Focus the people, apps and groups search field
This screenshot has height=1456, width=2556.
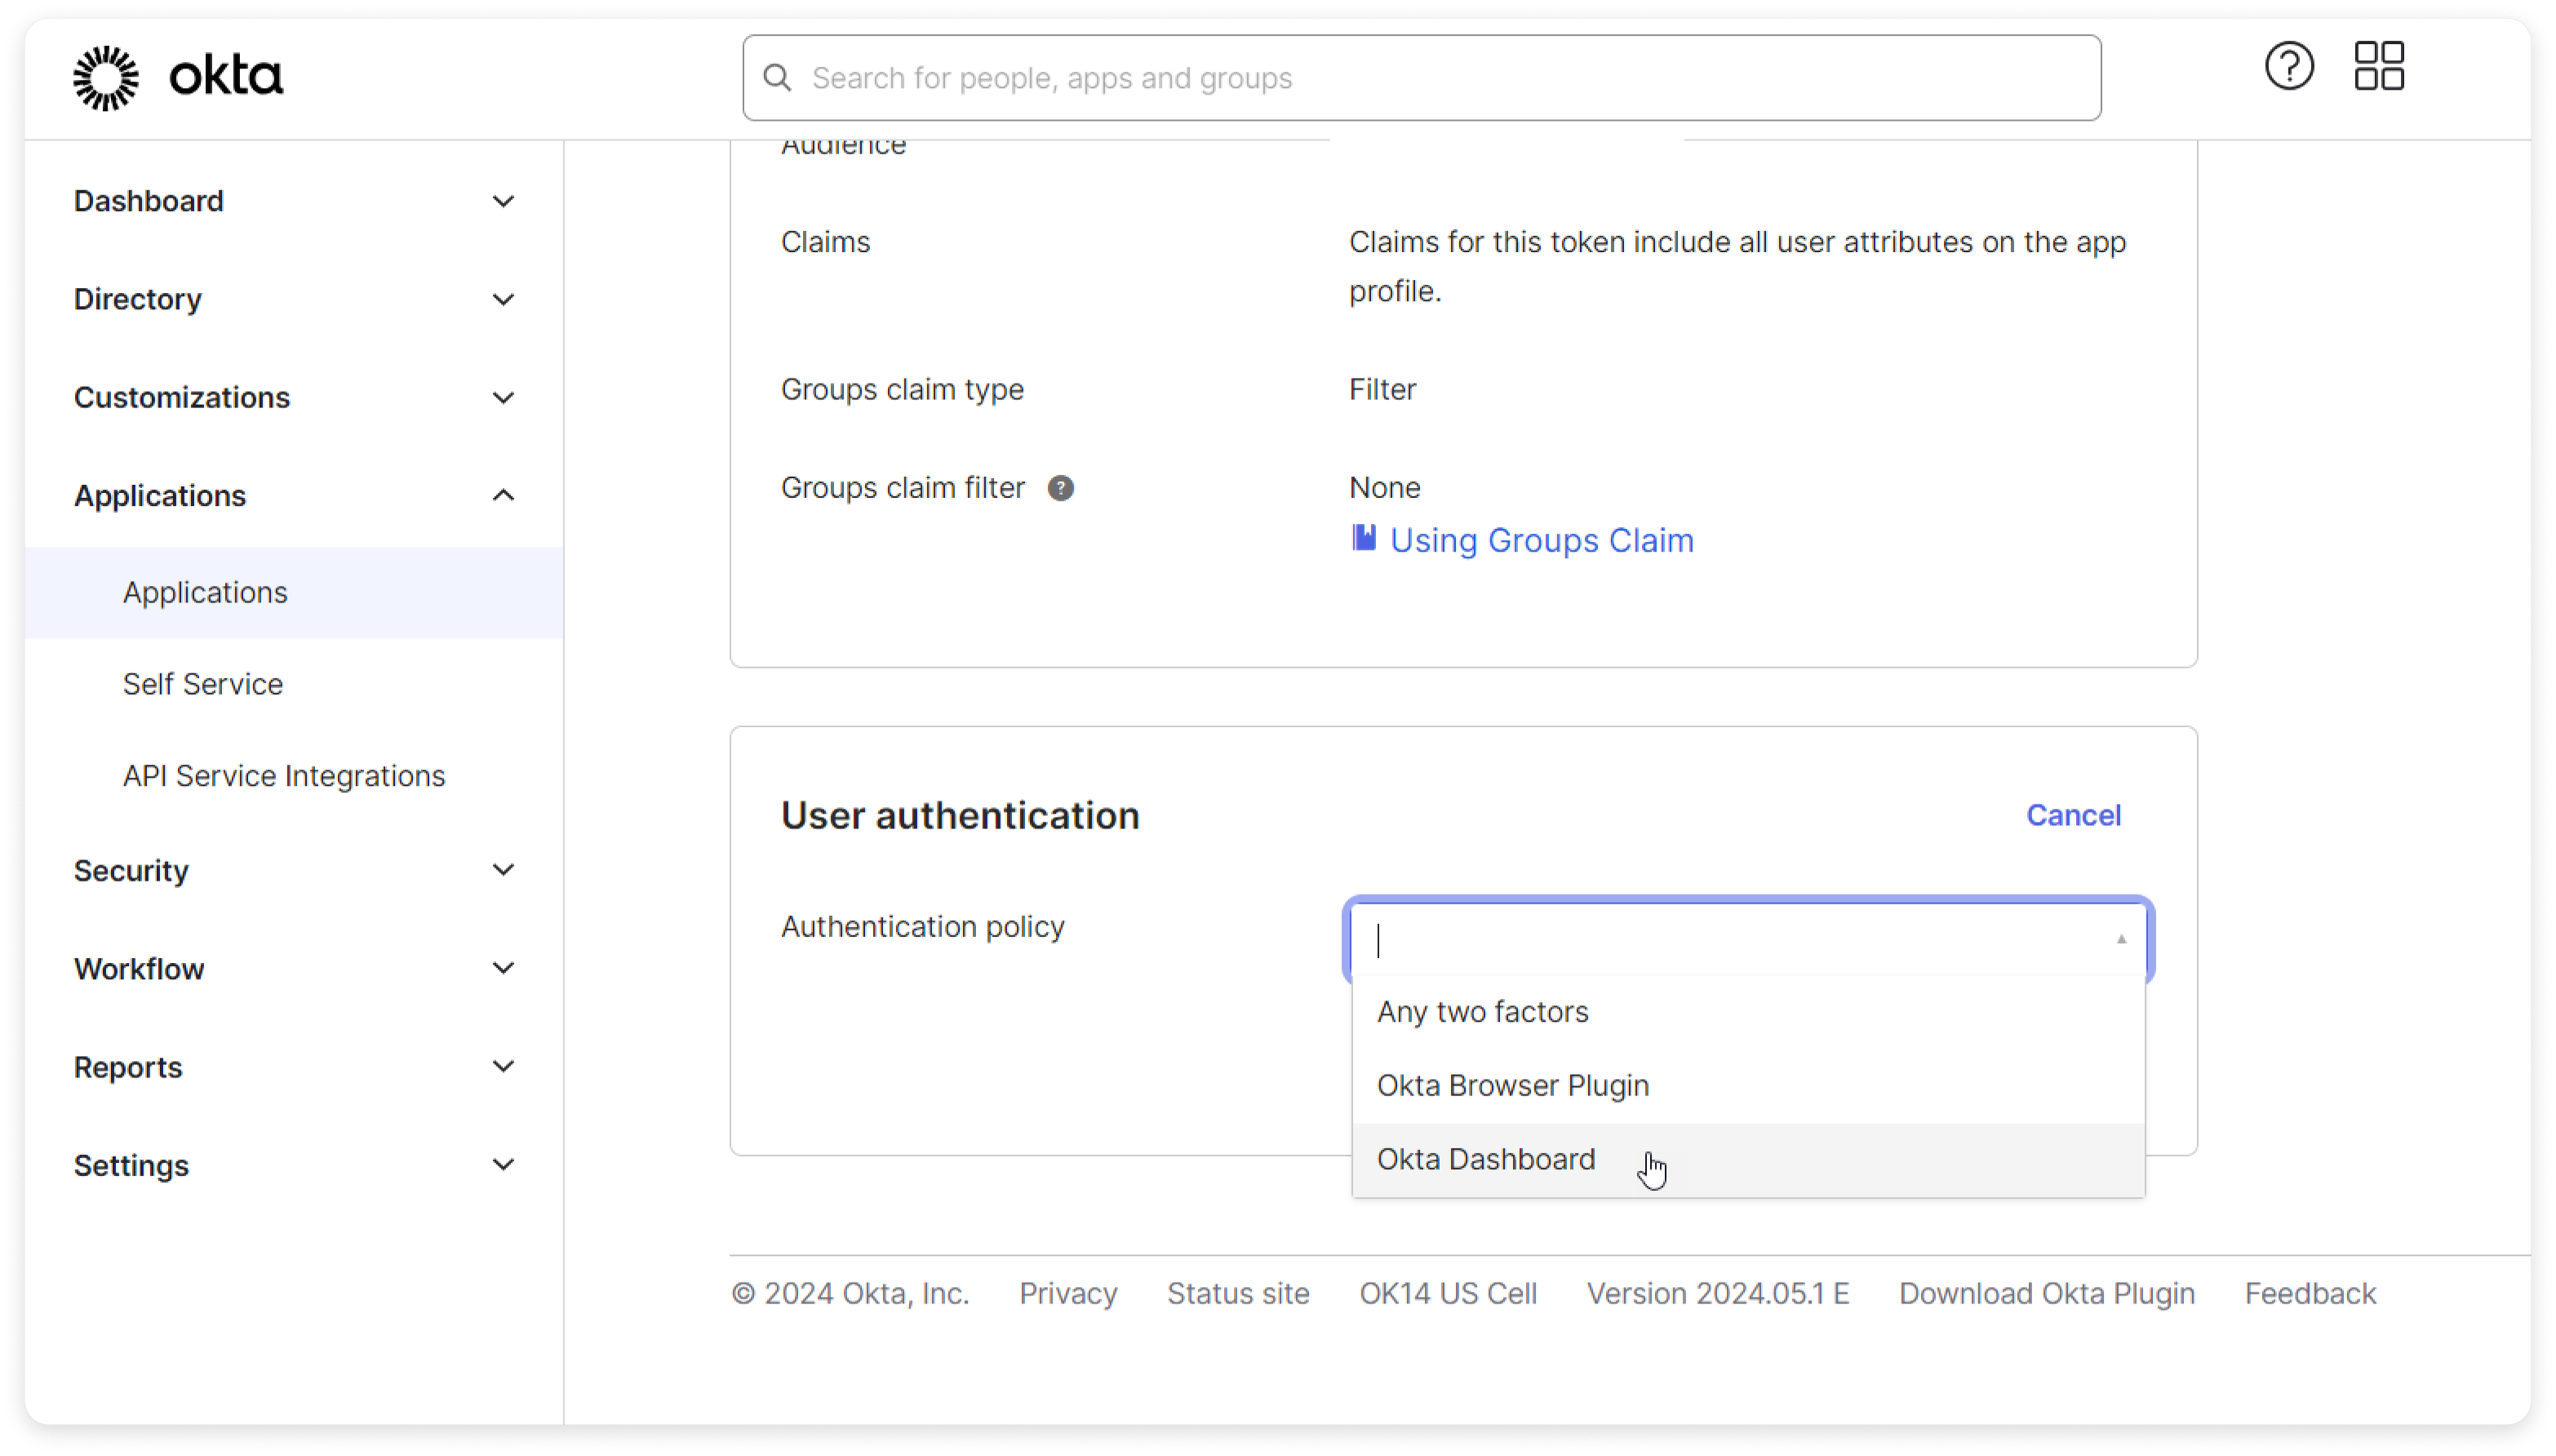[1422, 78]
